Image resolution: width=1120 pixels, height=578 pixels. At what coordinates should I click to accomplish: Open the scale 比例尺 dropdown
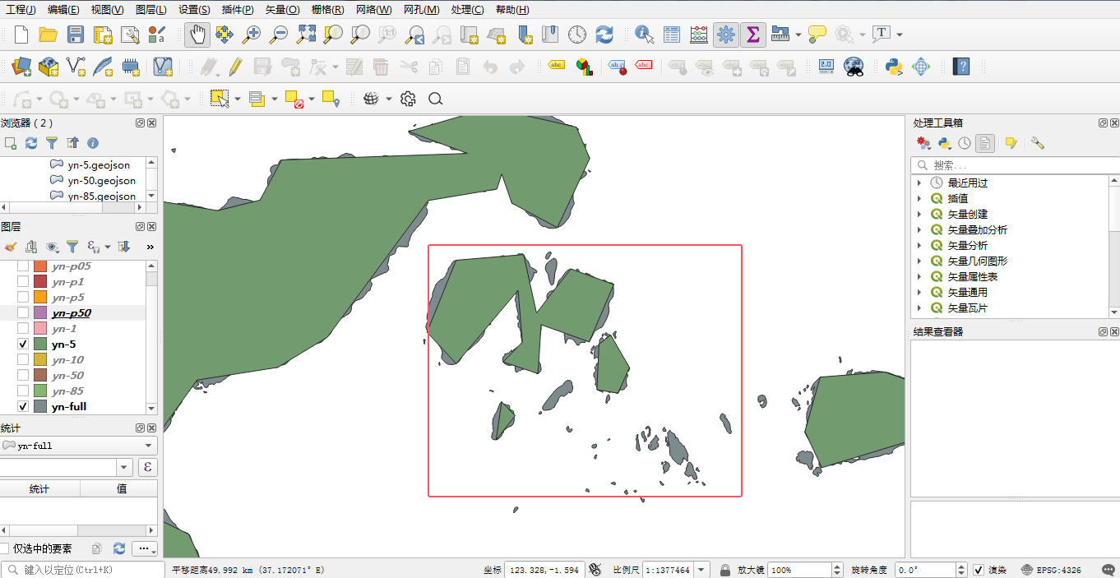(701, 570)
